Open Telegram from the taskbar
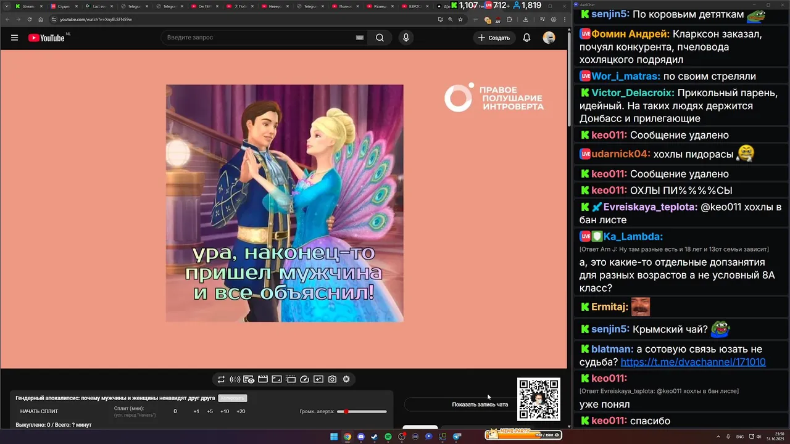The image size is (790, 444). (x=457, y=437)
